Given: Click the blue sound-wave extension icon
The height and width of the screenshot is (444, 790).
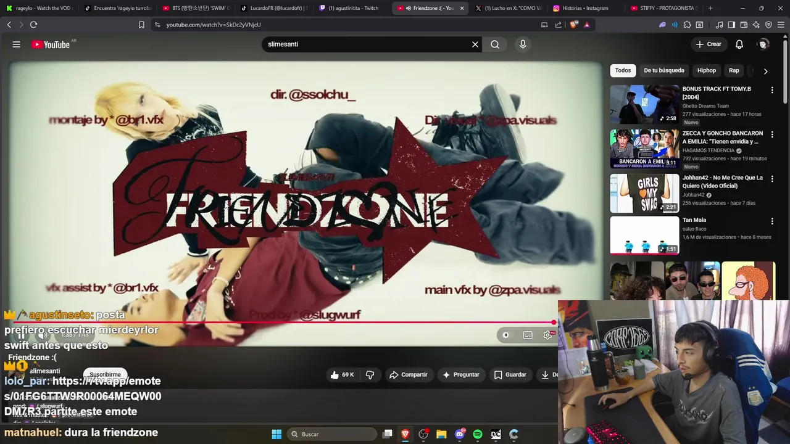Looking at the screenshot, I should (675, 25).
